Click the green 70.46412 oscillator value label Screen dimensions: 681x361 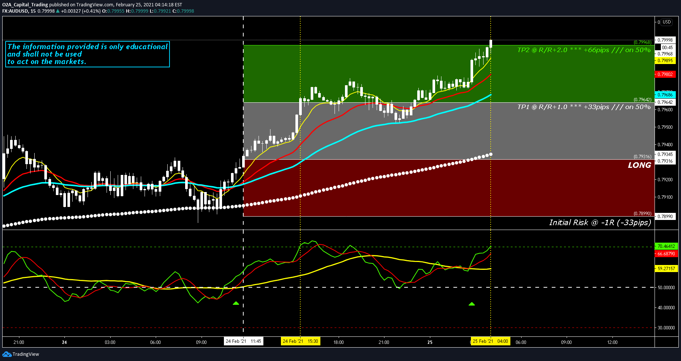pyautogui.click(x=666, y=246)
